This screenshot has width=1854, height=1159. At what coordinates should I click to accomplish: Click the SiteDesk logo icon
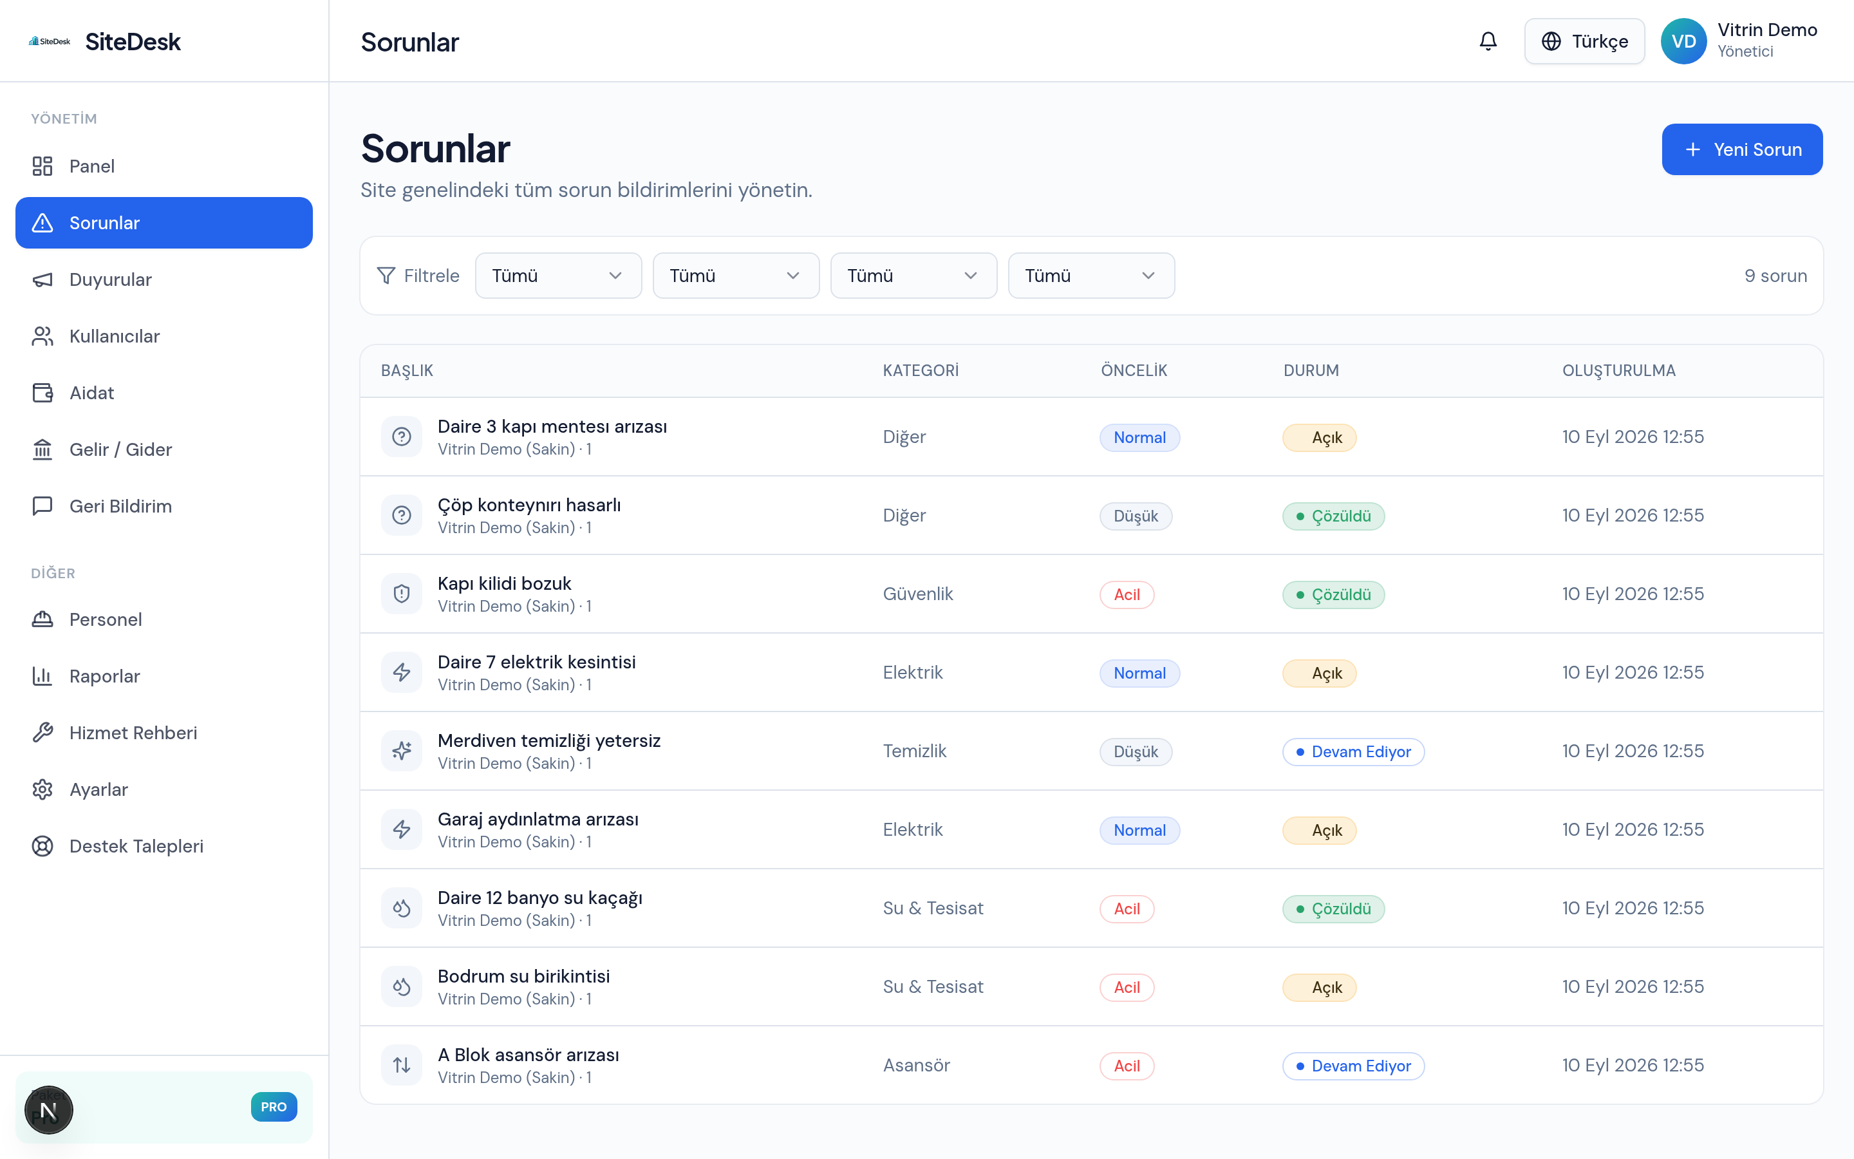(x=50, y=41)
